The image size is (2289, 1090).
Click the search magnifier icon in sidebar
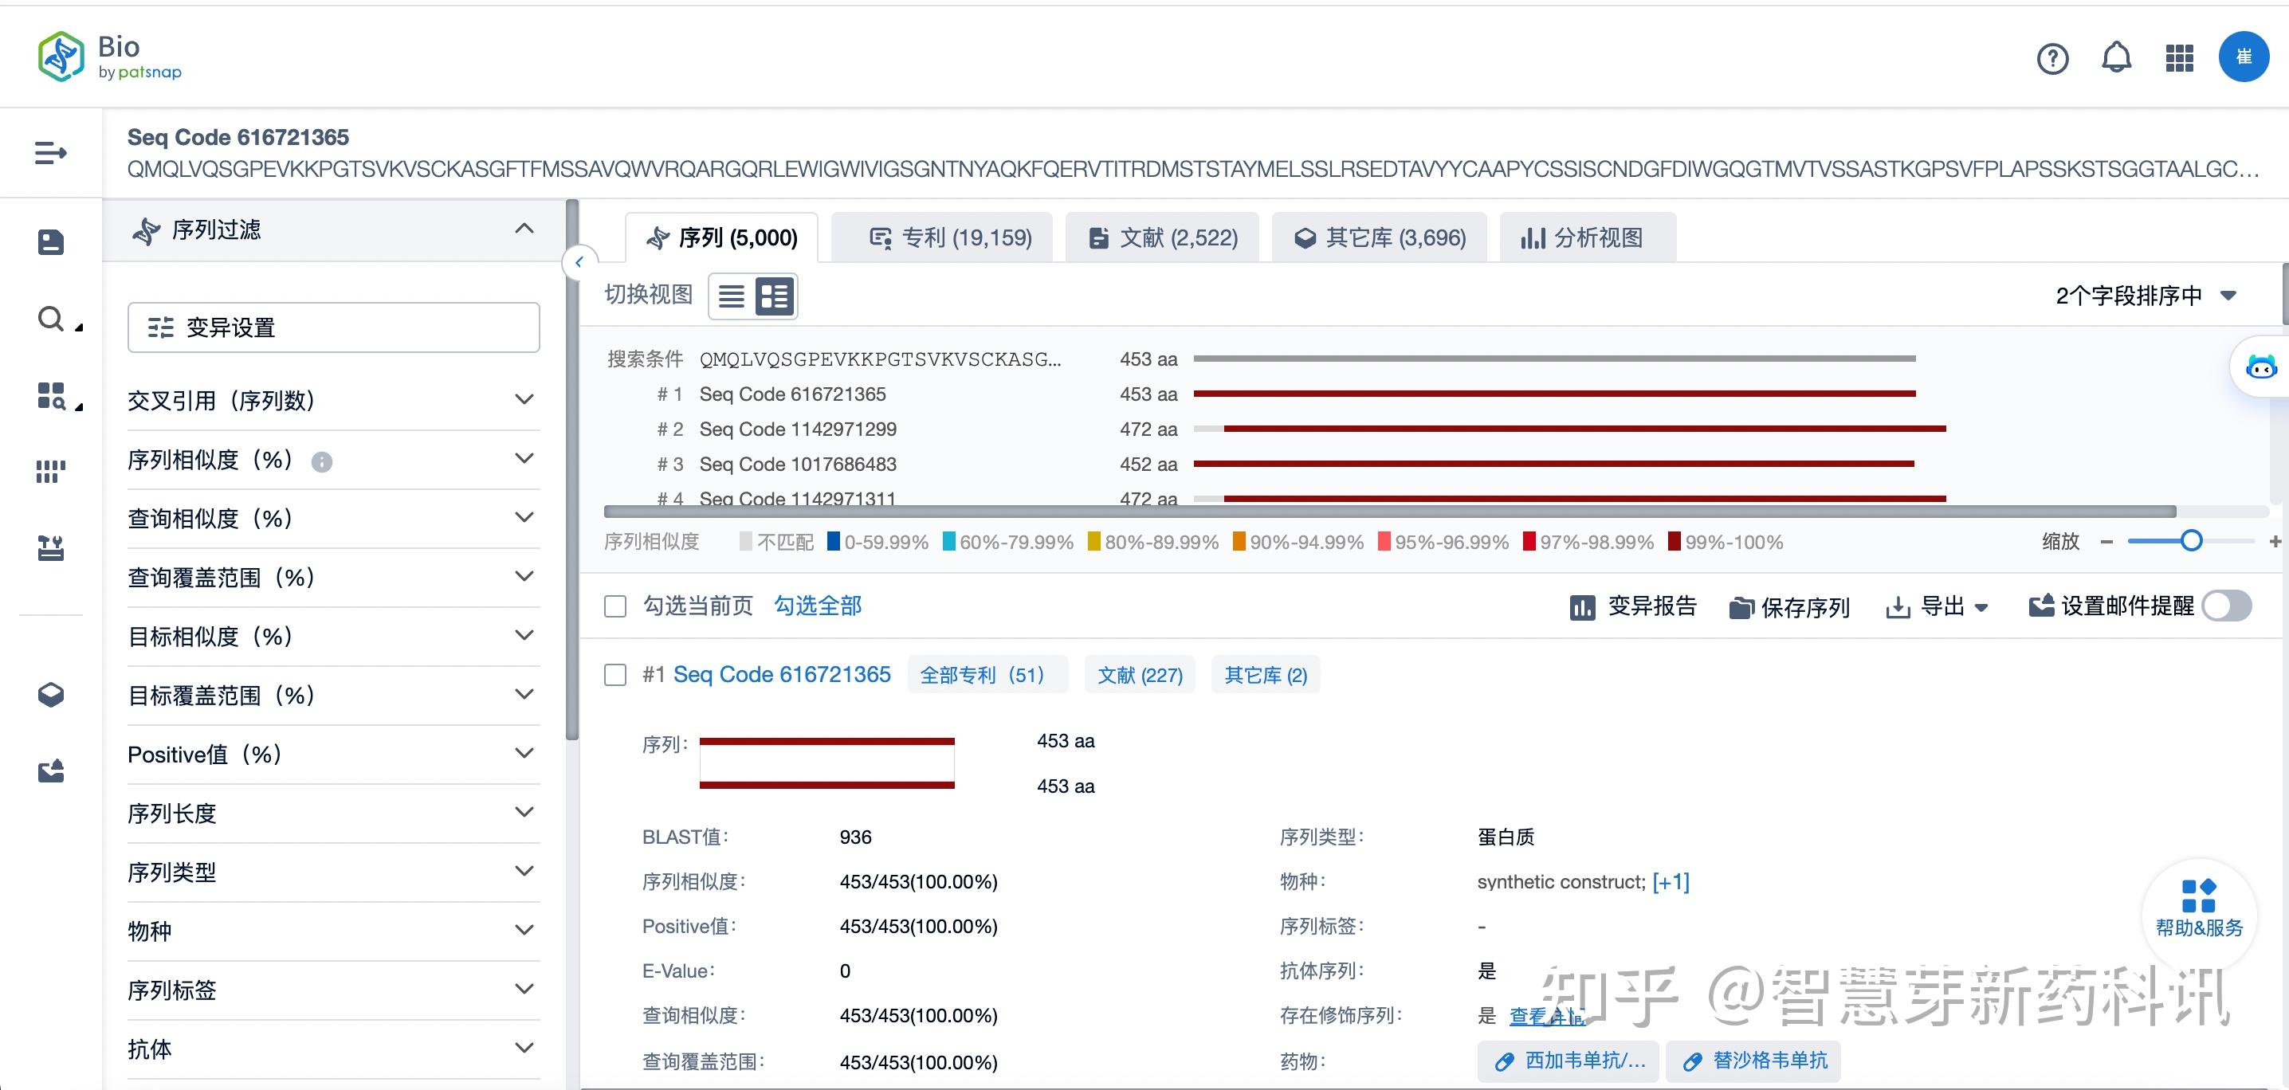click(51, 319)
